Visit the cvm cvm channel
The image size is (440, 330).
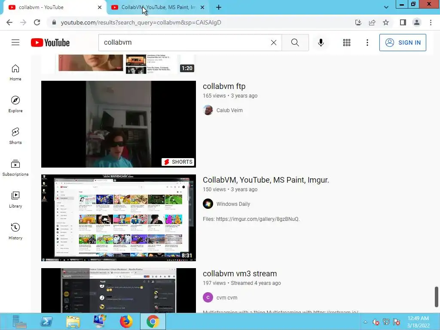coord(227,298)
